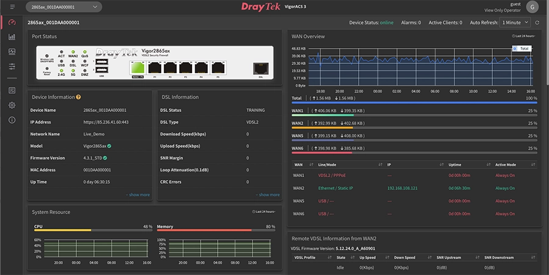Click the P5 LAN port on device image
549x275 pixels.
(x=218, y=68)
